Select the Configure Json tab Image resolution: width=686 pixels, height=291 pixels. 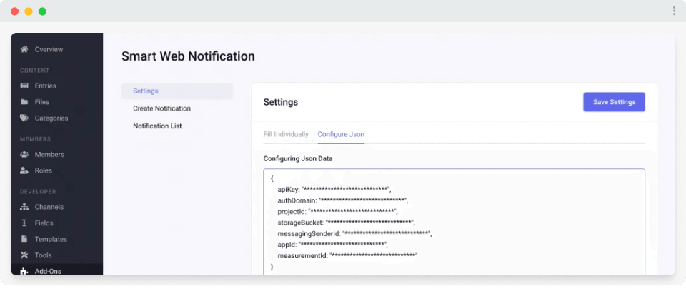tap(341, 134)
